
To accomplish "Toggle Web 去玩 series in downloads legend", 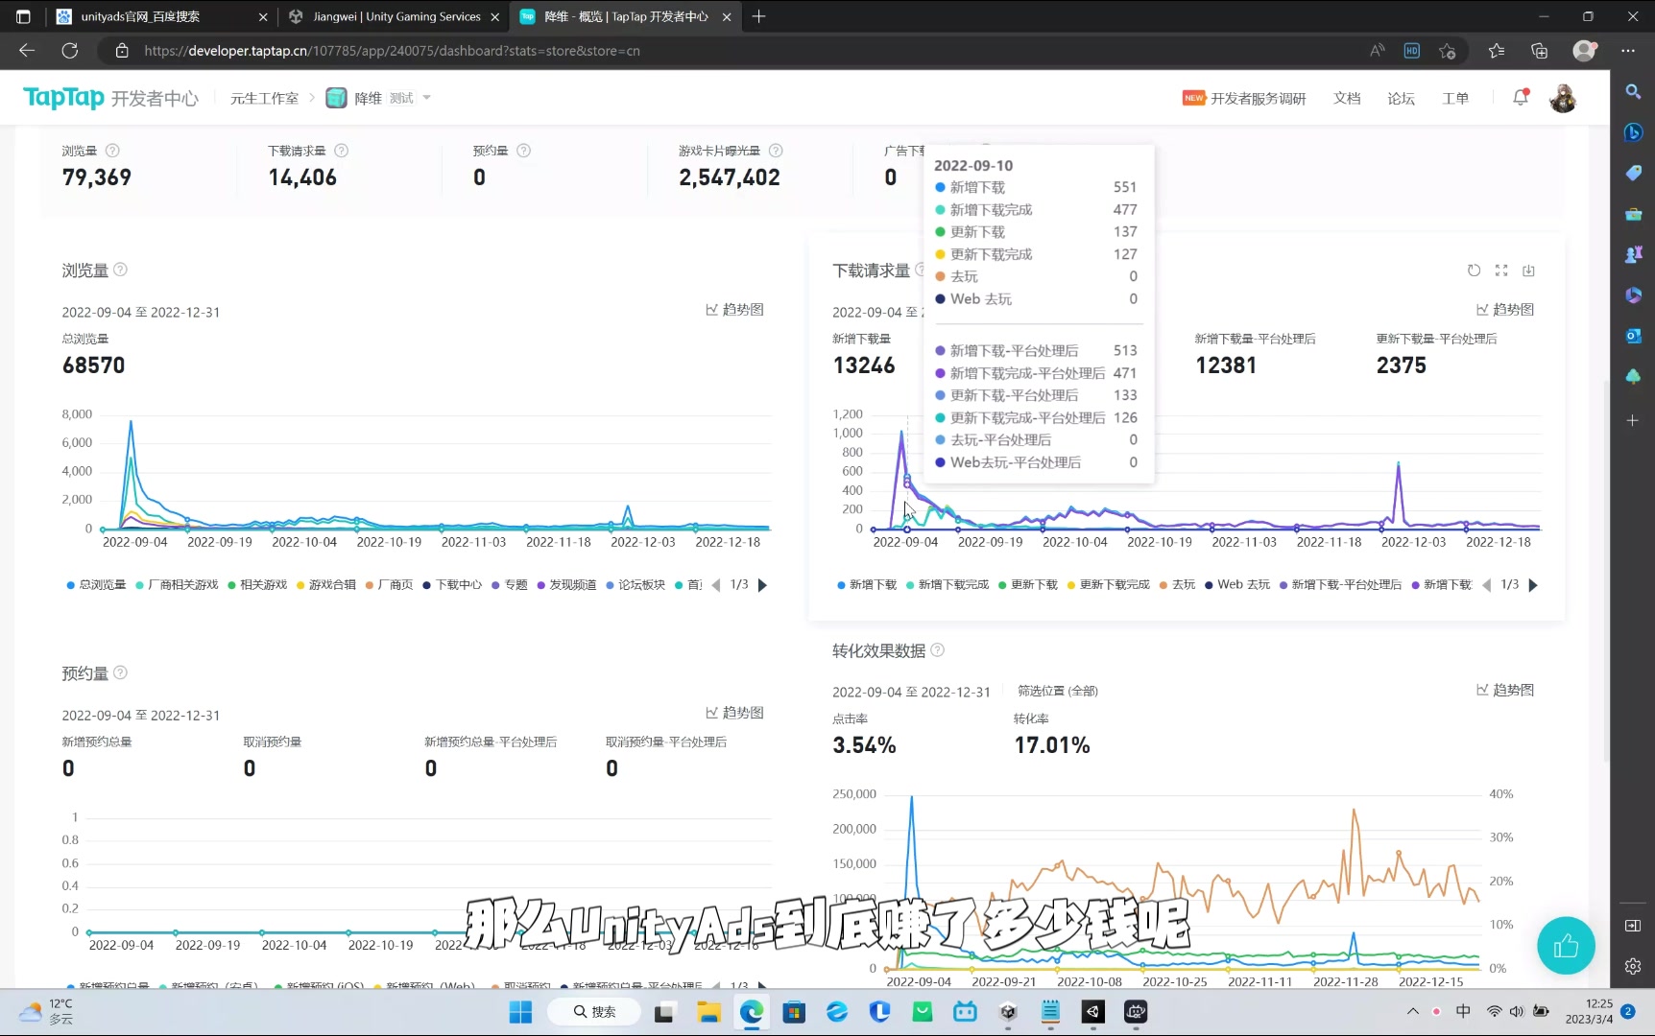I will [x=1237, y=584].
